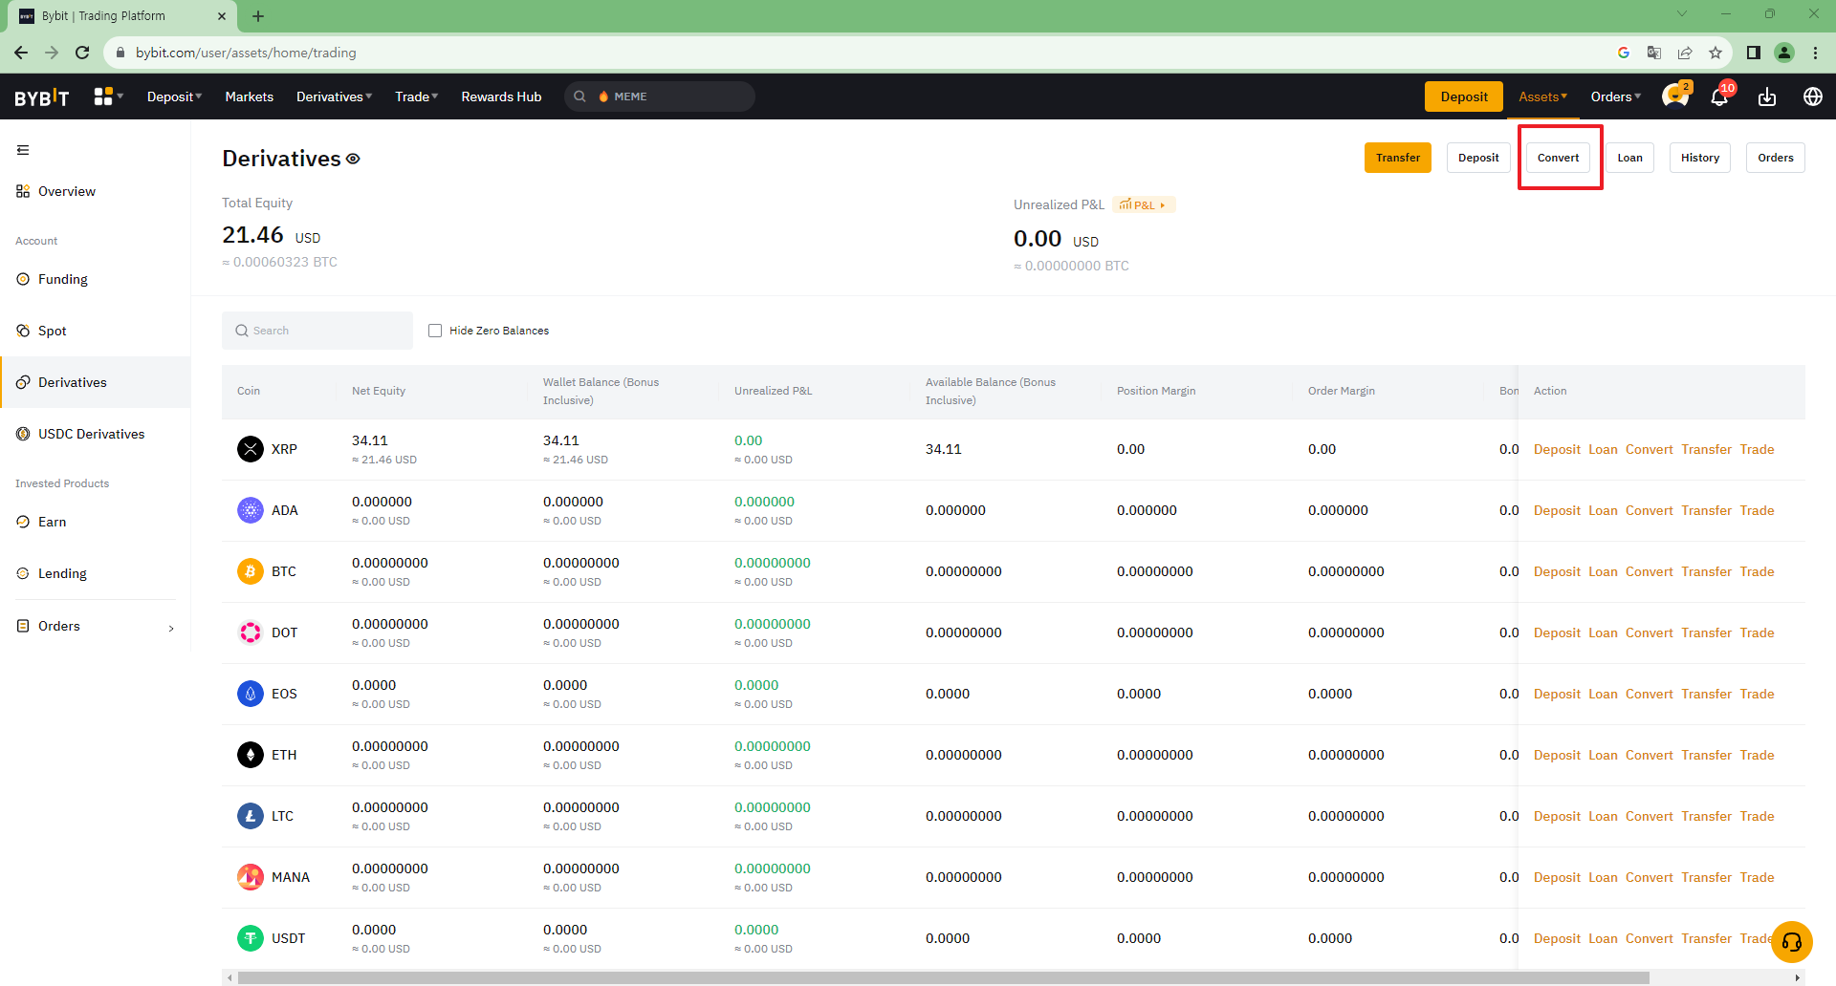Go to Markets in the top menu

(x=249, y=96)
